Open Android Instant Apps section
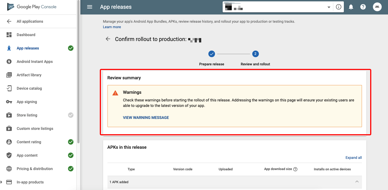This screenshot has width=388, height=190. [x=35, y=62]
